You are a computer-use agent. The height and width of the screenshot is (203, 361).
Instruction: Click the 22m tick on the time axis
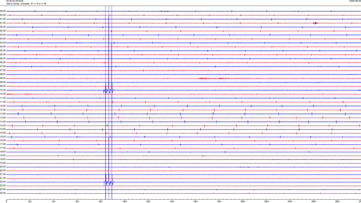pos(266,201)
